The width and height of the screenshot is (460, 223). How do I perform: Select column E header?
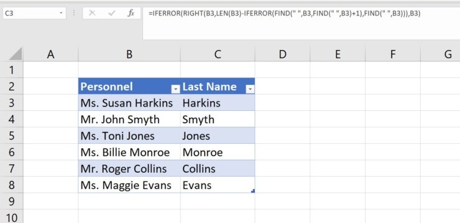click(338, 55)
